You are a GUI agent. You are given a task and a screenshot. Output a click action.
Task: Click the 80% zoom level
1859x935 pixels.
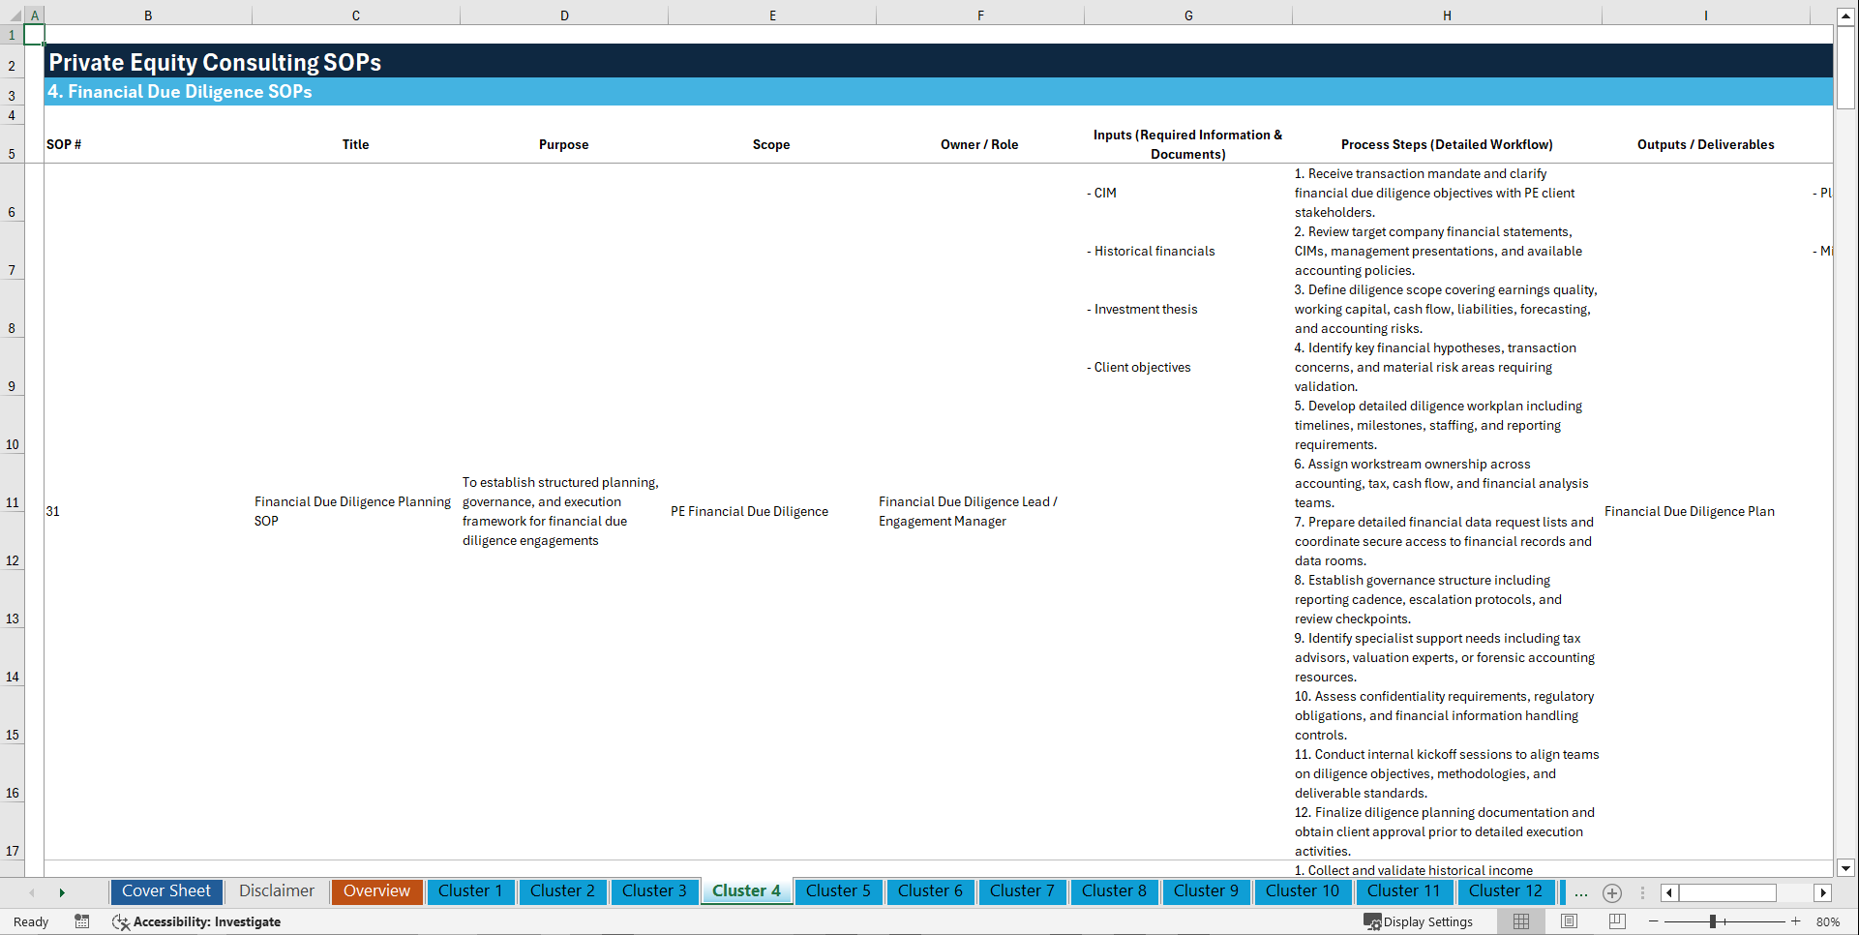pos(1828,921)
